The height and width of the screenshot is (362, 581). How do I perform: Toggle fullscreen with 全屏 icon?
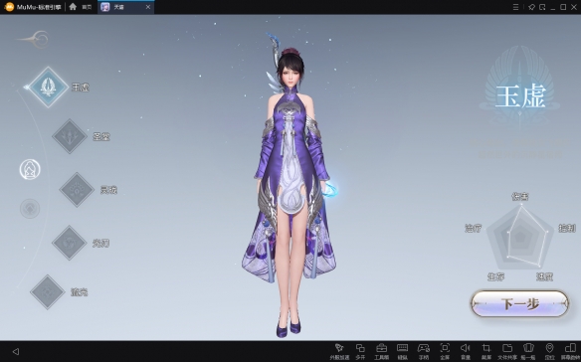pos(445,352)
